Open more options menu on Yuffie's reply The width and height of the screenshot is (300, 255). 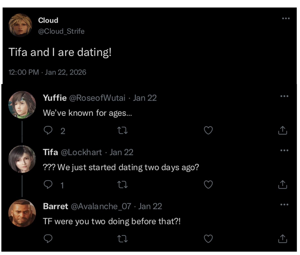pos(284,96)
